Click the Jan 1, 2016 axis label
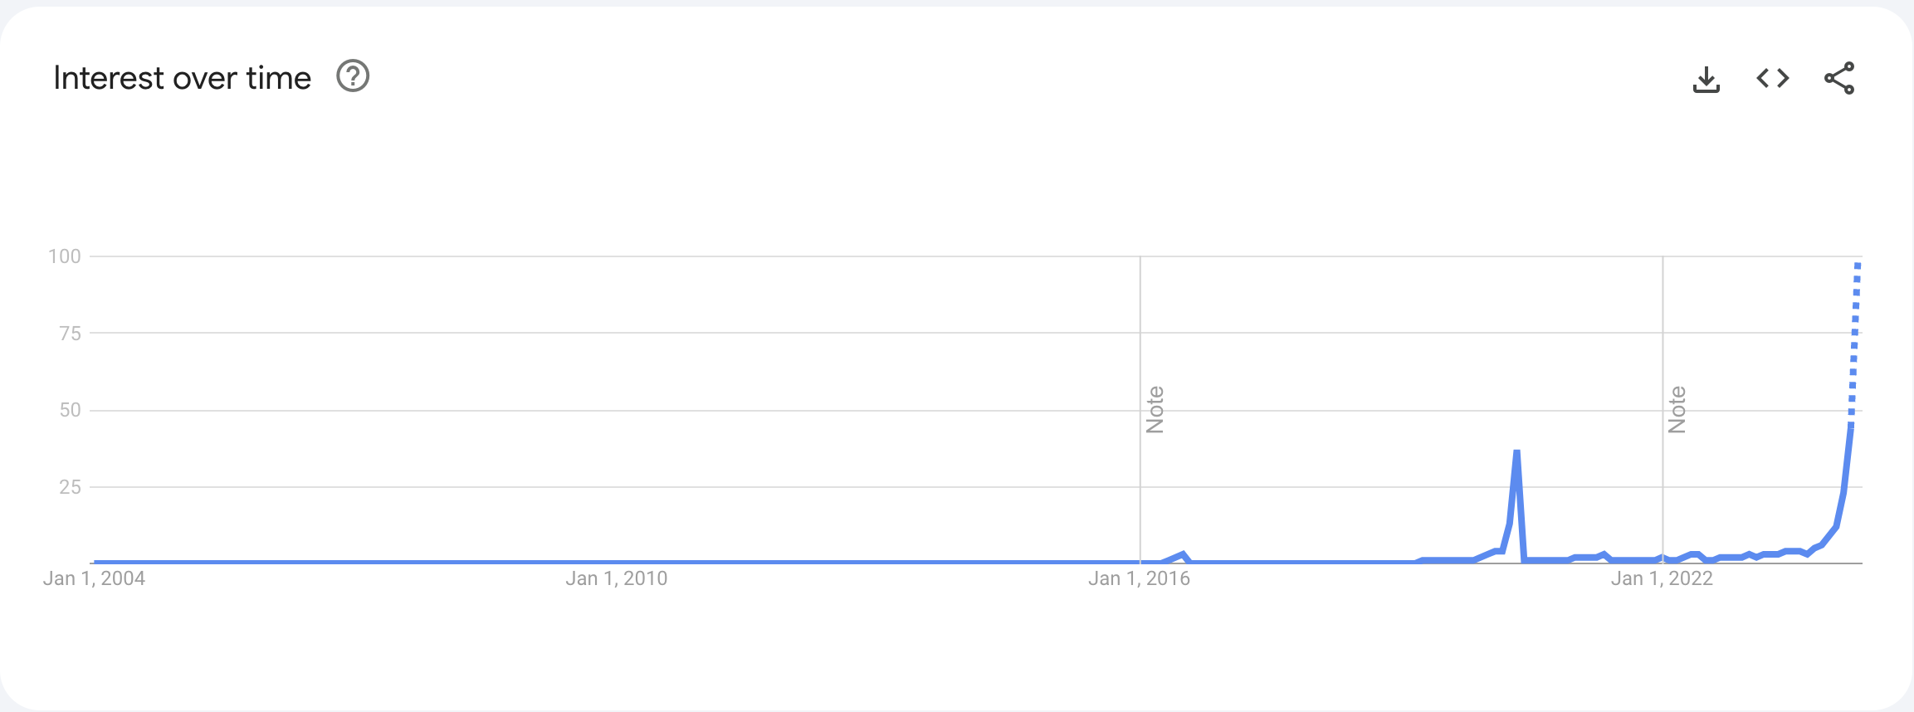This screenshot has width=1914, height=712. (1140, 578)
